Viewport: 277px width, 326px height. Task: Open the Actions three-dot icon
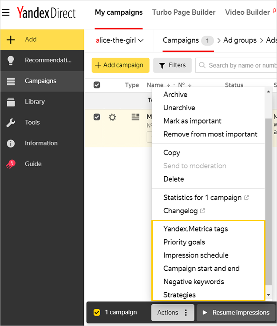point(186,313)
